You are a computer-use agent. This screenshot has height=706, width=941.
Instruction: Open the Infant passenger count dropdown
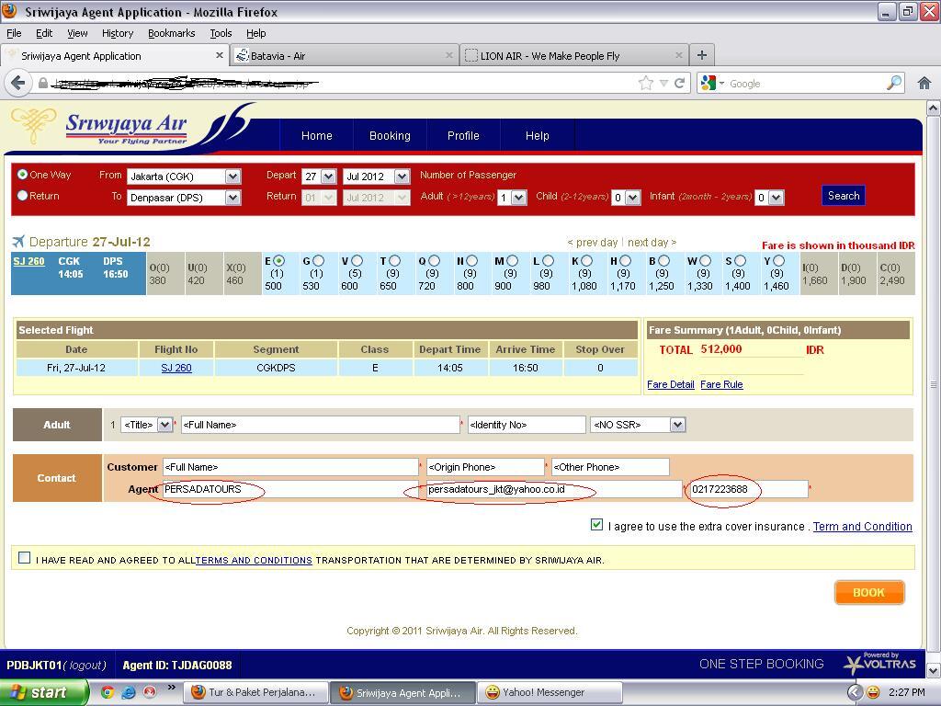tap(776, 198)
